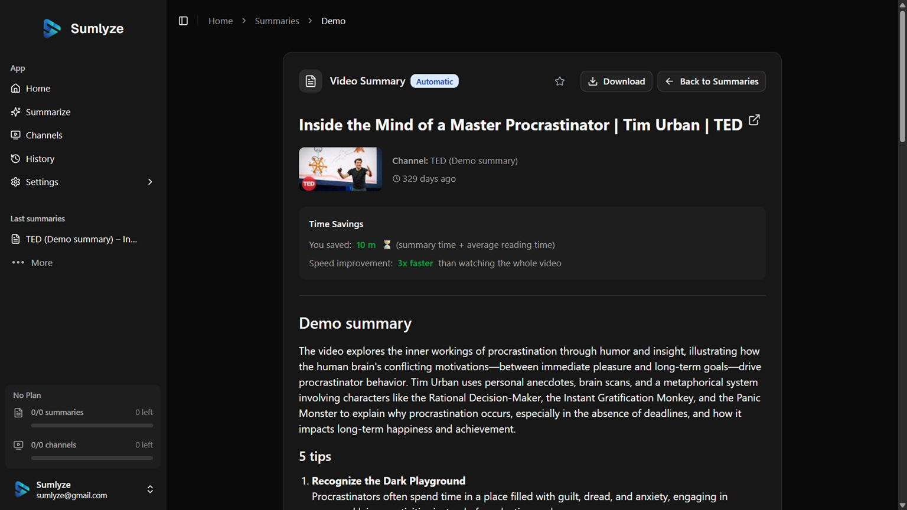Click the clock icon near 329 days ago
The width and height of the screenshot is (907, 510).
pyautogui.click(x=396, y=179)
